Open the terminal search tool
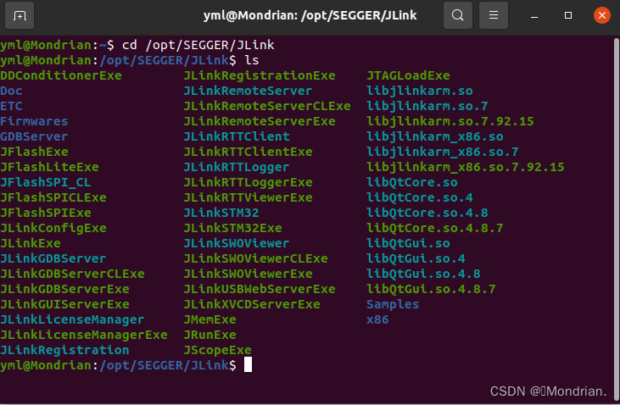The height and width of the screenshot is (405, 620). [458, 15]
